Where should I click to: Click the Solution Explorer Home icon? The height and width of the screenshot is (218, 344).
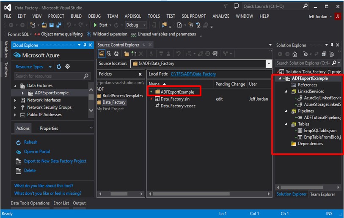pos(296,54)
